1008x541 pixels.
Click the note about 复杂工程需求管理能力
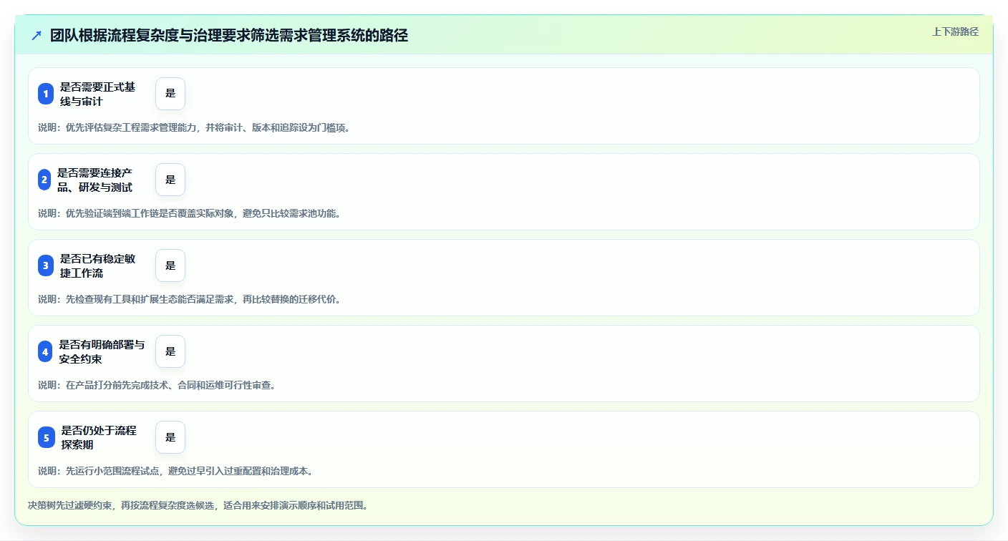click(193, 127)
